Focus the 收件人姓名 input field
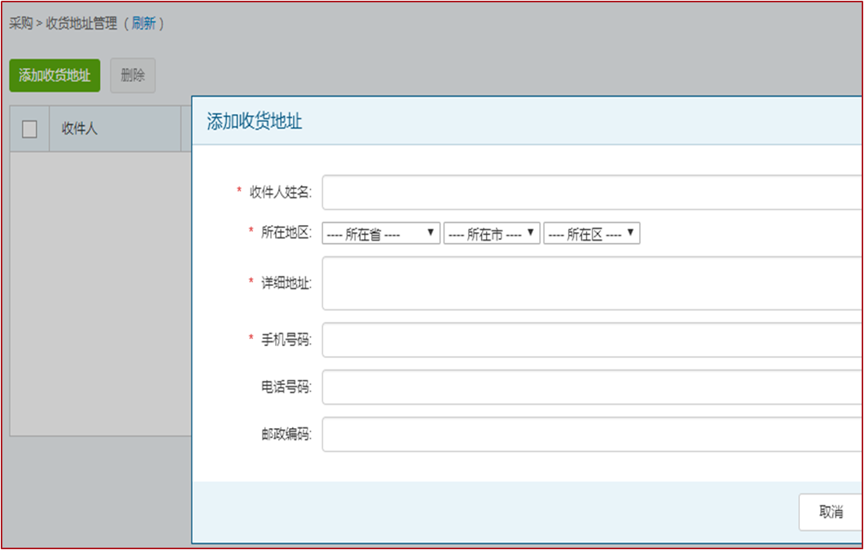This screenshot has width=864, height=550. (592, 192)
